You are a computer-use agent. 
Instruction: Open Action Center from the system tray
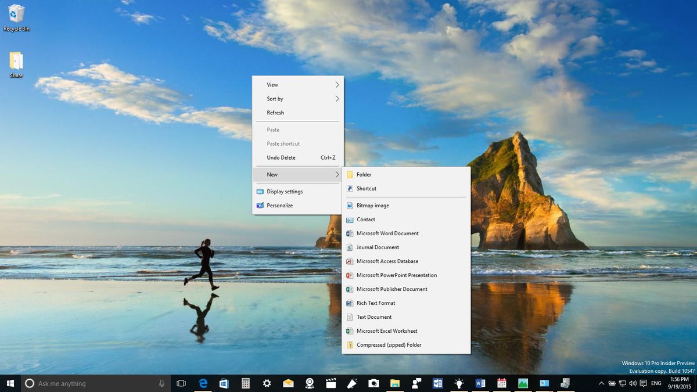point(642,383)
